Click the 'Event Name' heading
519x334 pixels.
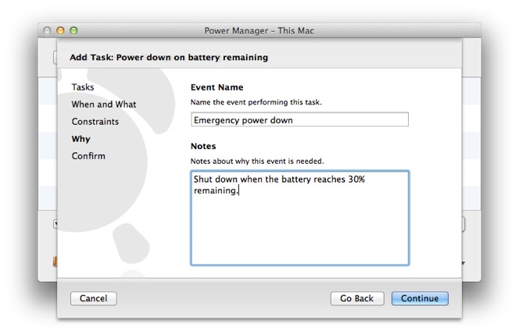[217, 87]
